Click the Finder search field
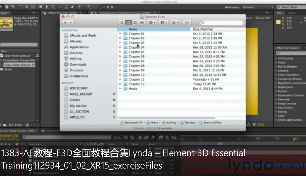 click(x=222, y=23)
